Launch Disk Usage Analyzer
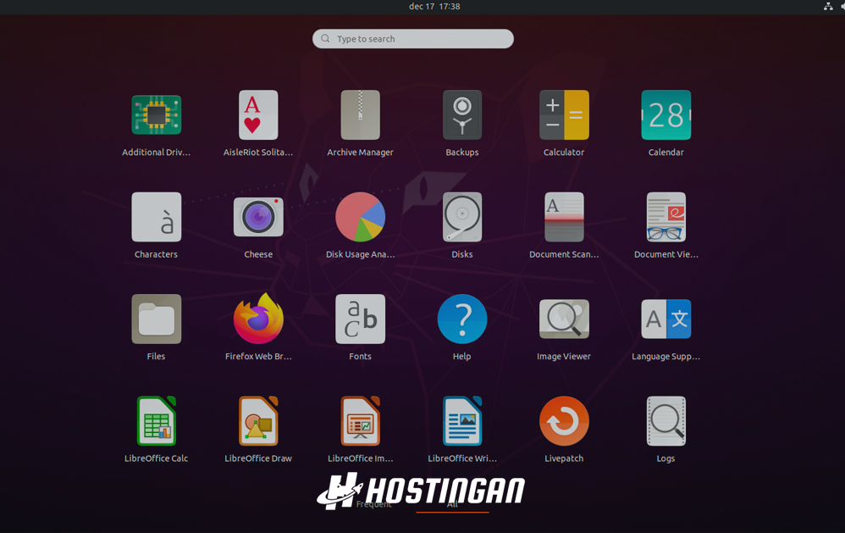 click(x=360, y=217)
